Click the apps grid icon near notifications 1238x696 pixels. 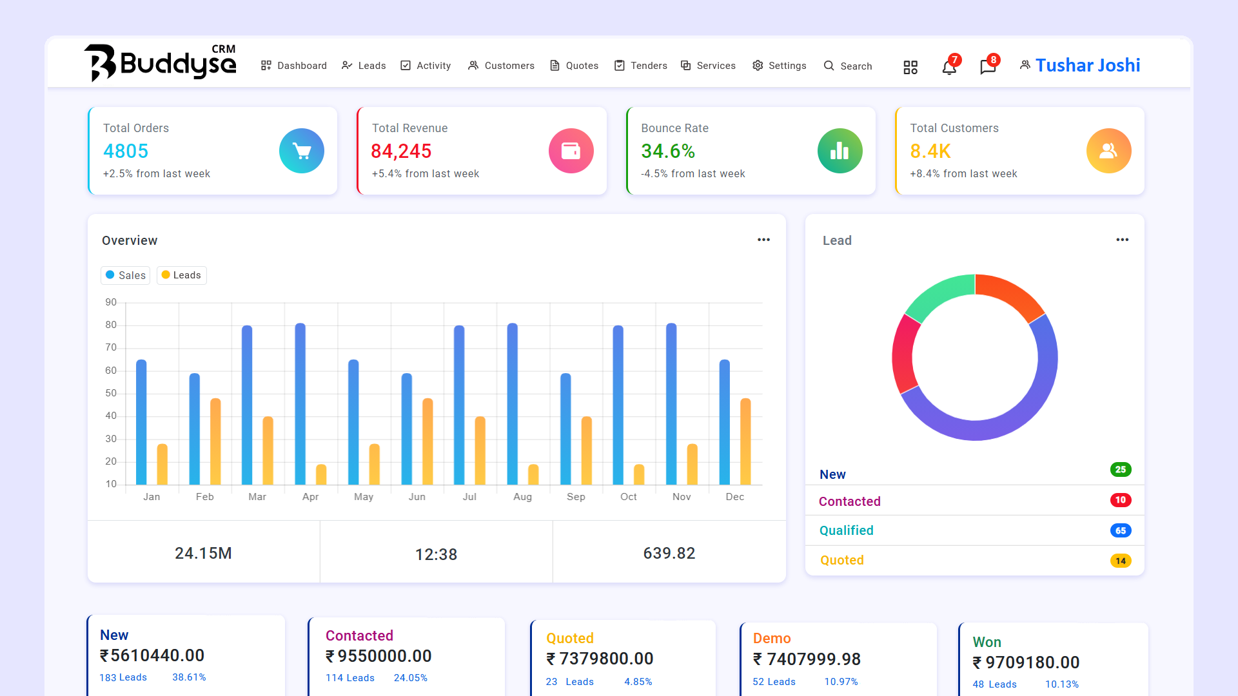(910, 66)
